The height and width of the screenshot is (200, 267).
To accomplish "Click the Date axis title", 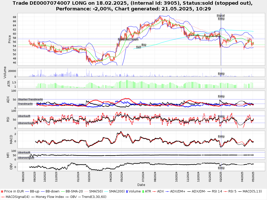I will 141,185.
